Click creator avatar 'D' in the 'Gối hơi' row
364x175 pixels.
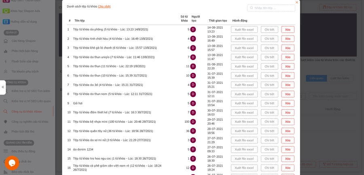click(193, 103)
